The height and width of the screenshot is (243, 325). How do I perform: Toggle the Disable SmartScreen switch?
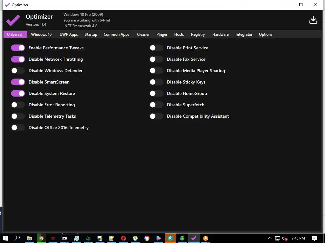coord(18,82)
